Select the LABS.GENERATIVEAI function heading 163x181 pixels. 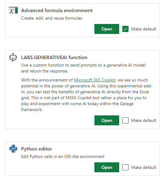coord(54,57)
